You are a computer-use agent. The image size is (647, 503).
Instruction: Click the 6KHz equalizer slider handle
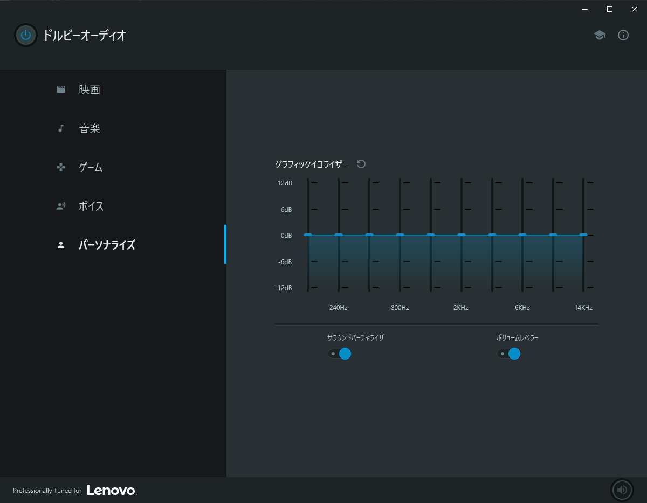pos(522,235)
